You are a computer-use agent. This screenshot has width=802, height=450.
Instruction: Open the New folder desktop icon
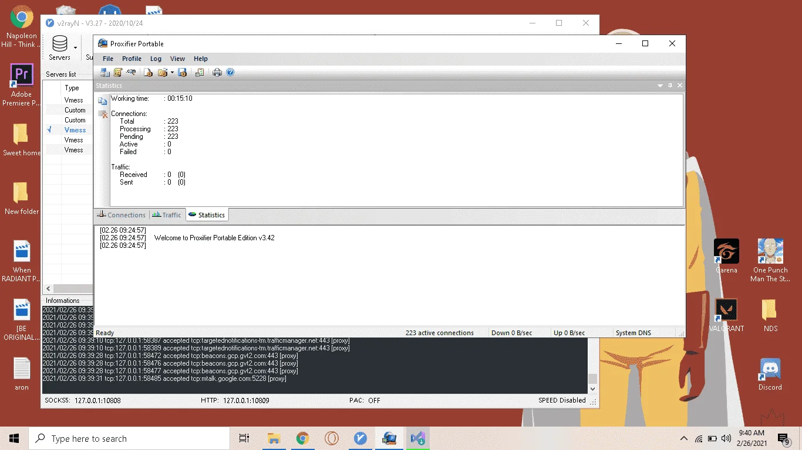pos(21,198)
